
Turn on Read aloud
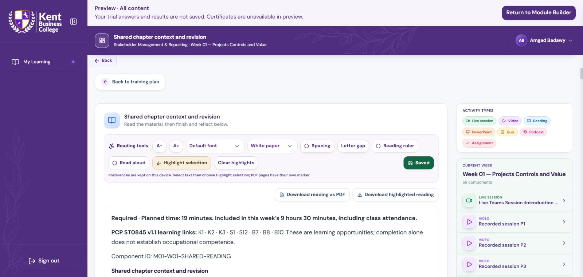(129, 163)
